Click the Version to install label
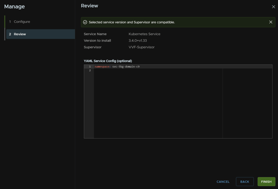This screenshot has height=189, width=278. (x=97, y=41)
